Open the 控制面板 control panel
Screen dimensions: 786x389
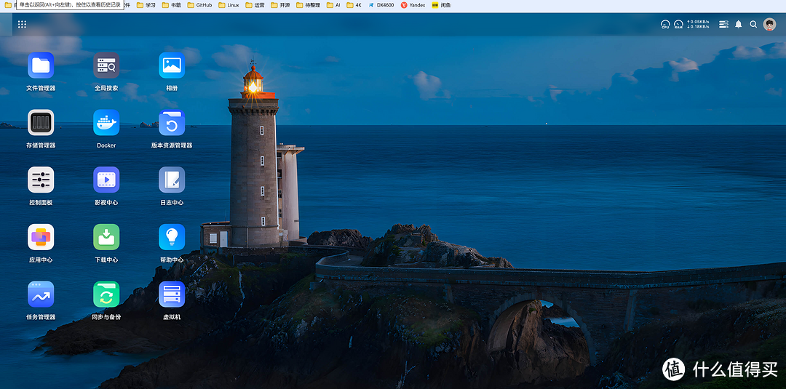click(x=41, y=180)
